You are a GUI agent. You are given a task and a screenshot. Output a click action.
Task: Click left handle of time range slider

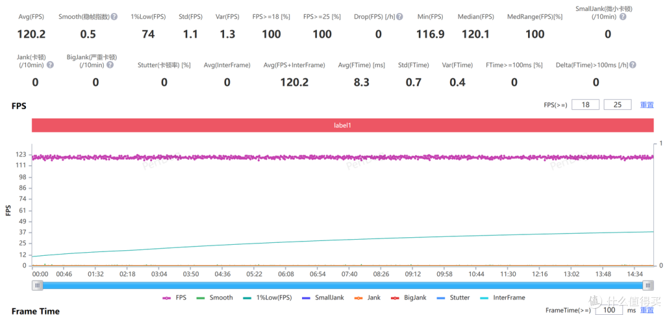(x=38, y=285)
